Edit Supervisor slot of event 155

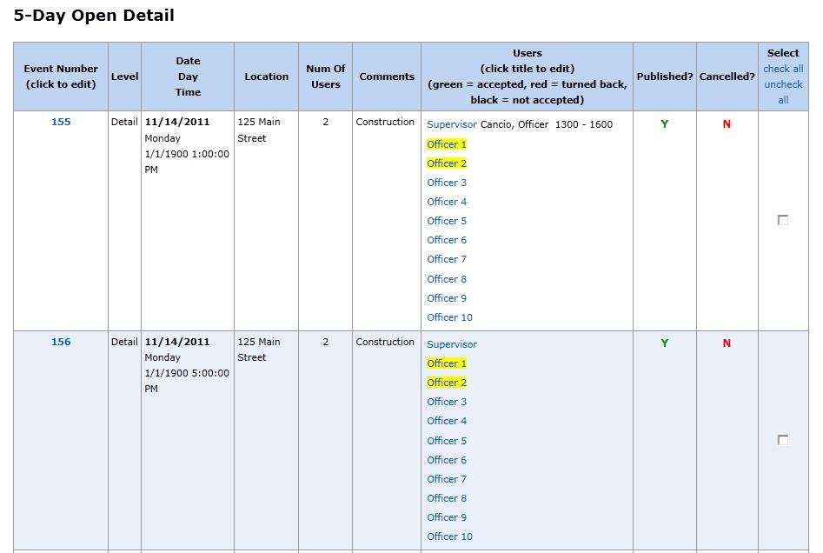pyautogui.click(x=452, y=124)
